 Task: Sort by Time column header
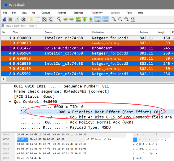(28, 32)
